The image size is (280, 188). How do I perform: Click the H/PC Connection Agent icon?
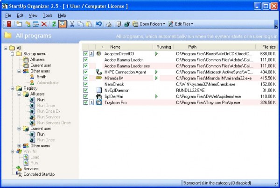click(x=99, y=72)
